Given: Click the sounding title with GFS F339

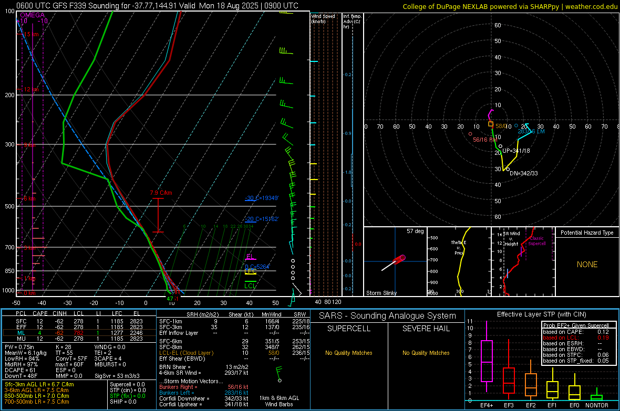Looking at the screenshot, I should (158, 6).
